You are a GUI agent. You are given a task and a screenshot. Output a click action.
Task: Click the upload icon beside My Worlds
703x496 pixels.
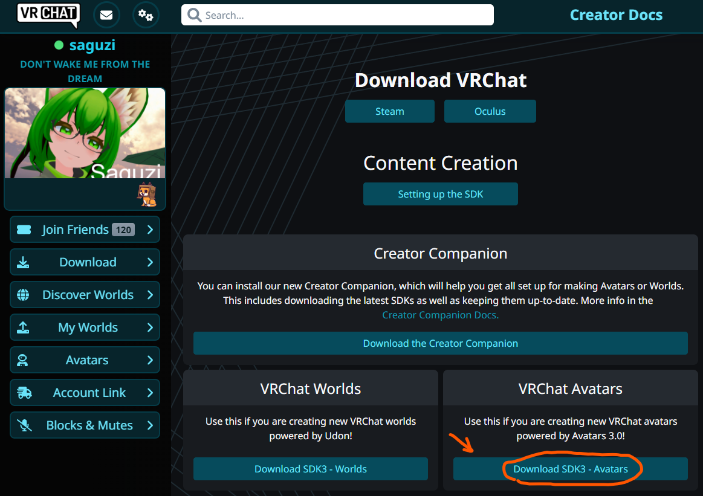point(24,327)
